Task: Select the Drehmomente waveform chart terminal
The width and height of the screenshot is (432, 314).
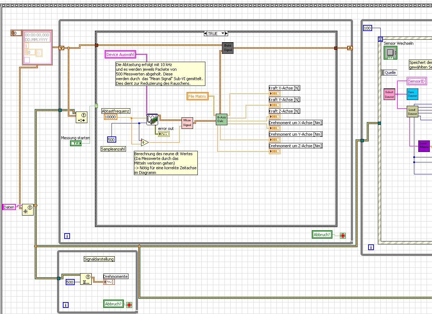Action: point(109,282)
